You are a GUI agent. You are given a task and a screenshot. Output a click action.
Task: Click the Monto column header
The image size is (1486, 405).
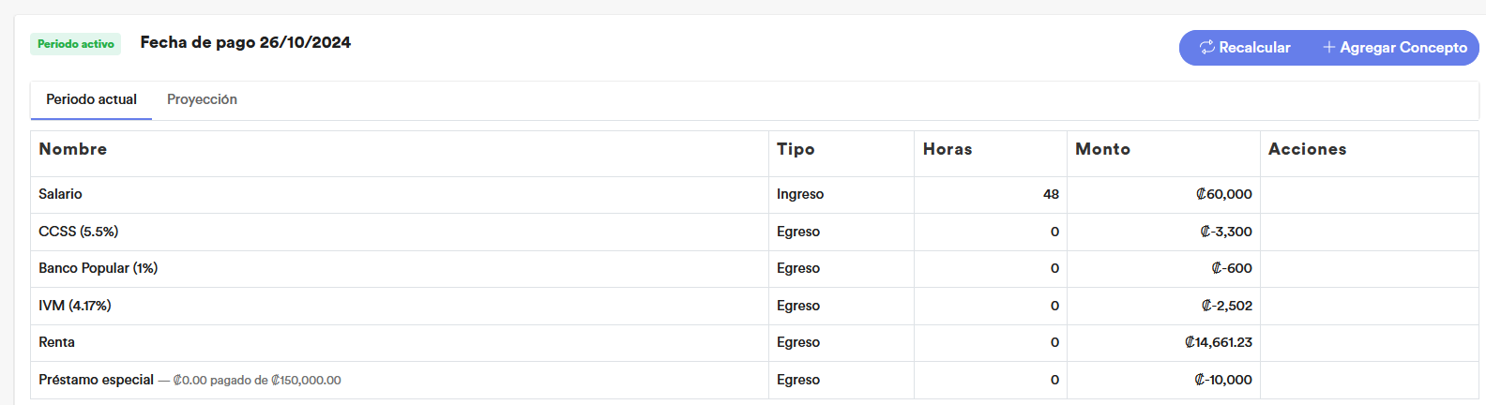coord(1102,149)
